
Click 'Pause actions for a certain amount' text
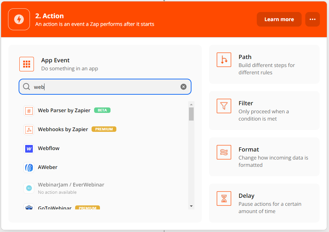point(270,208)
